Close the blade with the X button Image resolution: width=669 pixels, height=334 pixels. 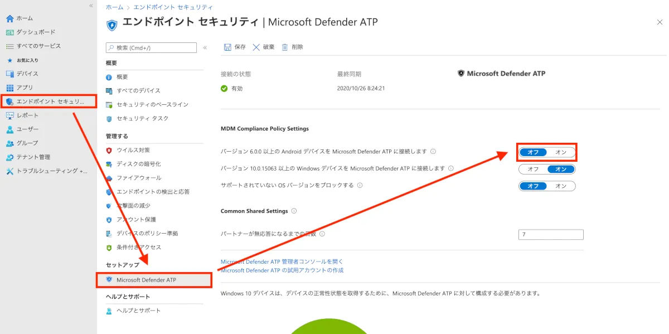(x=660, y=22)
